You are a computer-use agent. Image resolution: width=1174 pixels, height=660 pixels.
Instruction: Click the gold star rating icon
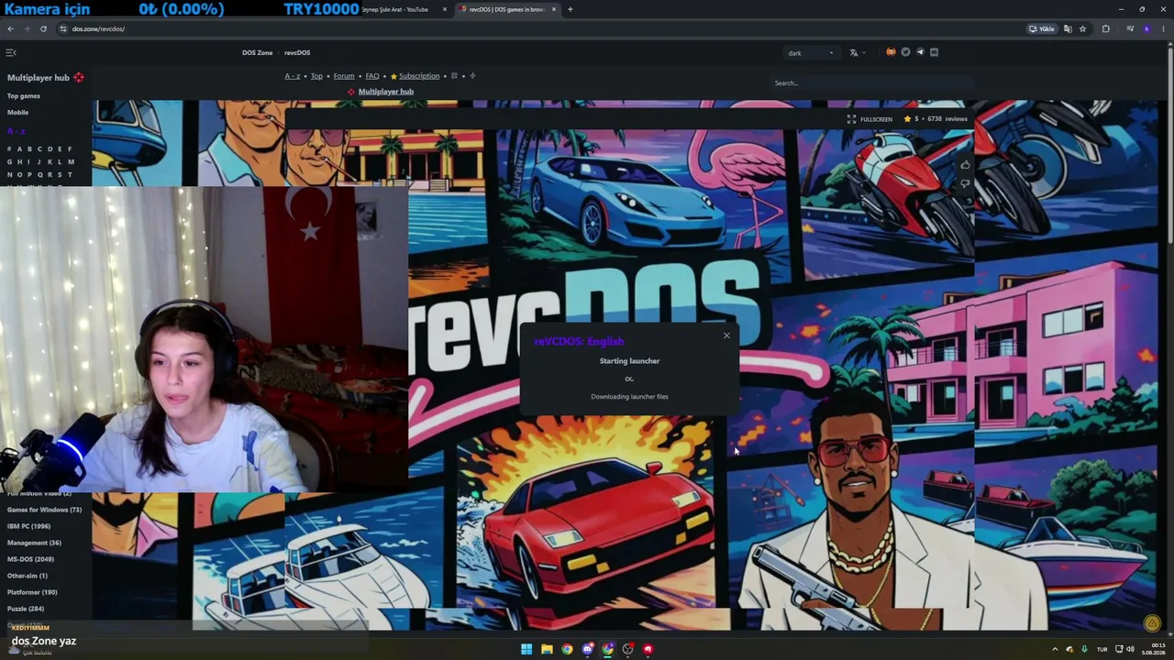[907, 119]
